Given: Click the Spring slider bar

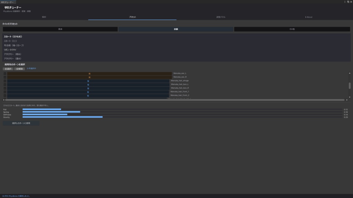Looking at the screenshot, I should [x=182, y=112].
